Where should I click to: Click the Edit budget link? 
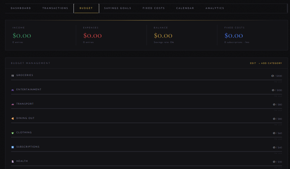253,63
